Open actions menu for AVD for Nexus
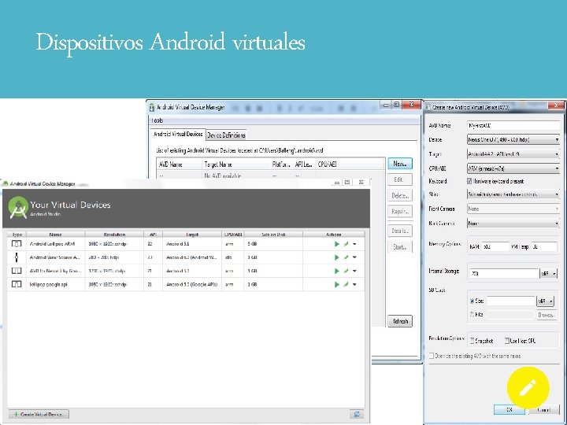Image resolution: width=567 pixels, height=425 pixels. coord(354,271)
